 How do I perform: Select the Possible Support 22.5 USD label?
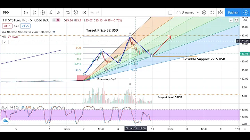[204, 59]
